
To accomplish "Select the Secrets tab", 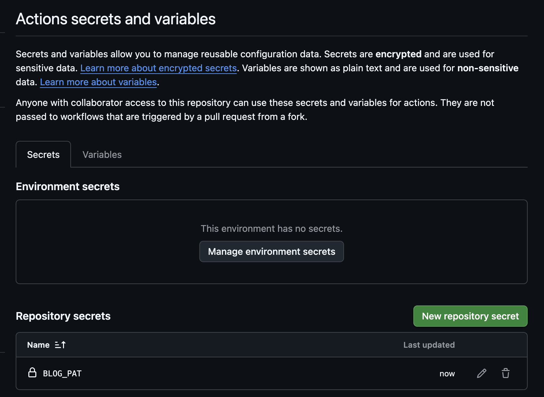I will 43,155.
